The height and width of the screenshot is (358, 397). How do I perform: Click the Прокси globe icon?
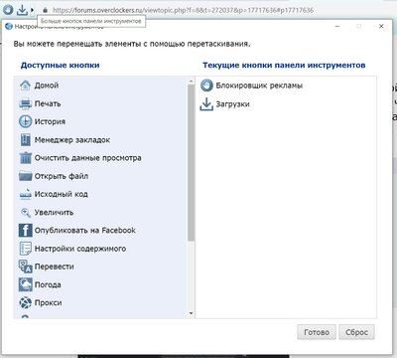pyautogui.click(x=25, y=302)
